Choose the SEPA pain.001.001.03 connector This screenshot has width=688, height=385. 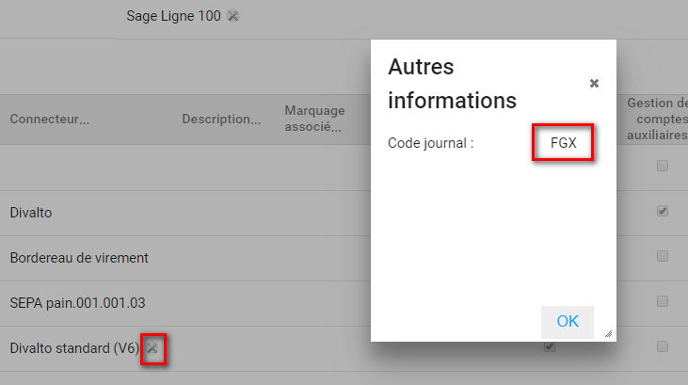[x=77, y=303]
